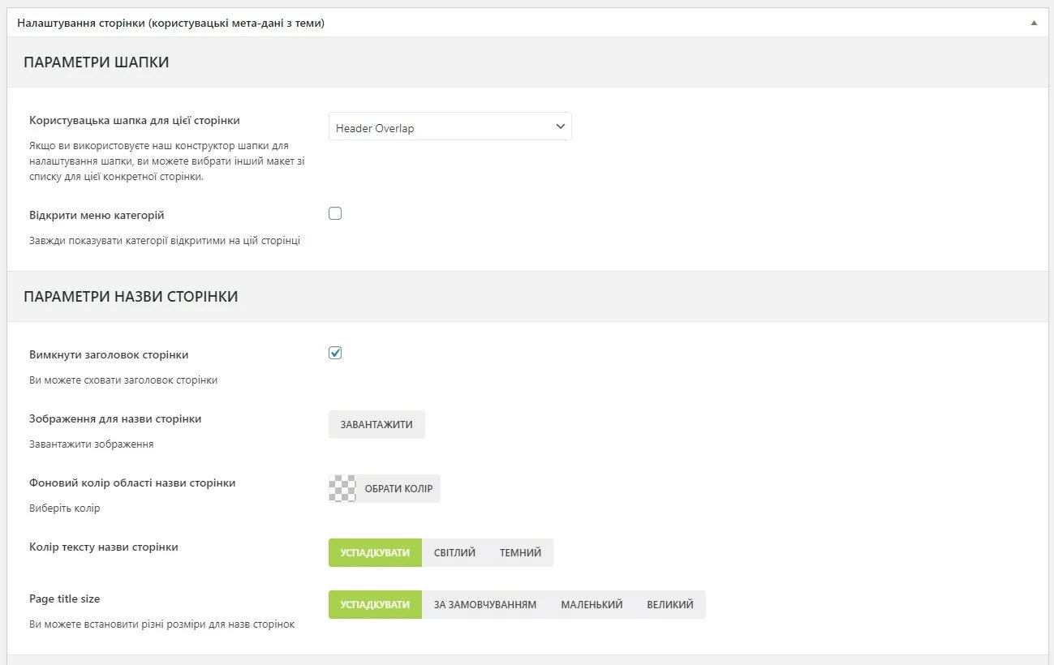The image size is (1054, 665).
Task: Set page title size to ВЕЛИКИЙ
Action: (x=670, y=605)
